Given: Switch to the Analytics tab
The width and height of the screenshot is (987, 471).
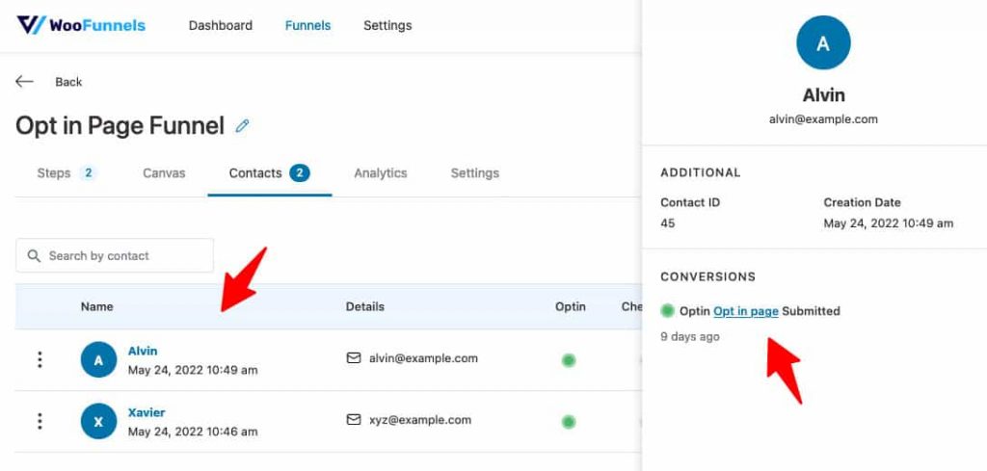Looking at the screenshot, I should (380, 173).
